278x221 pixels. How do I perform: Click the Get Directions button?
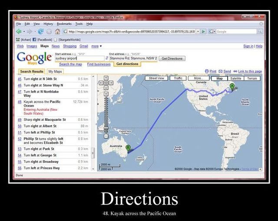172,58
